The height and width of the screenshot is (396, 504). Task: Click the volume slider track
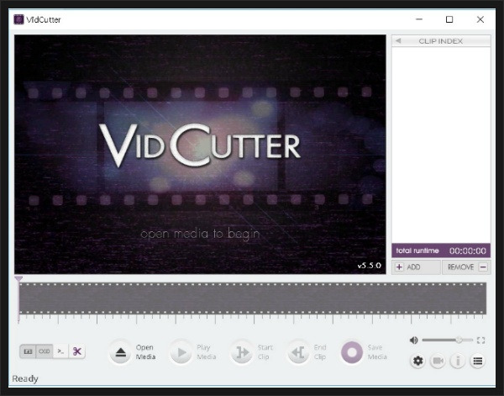pos(448,340)
